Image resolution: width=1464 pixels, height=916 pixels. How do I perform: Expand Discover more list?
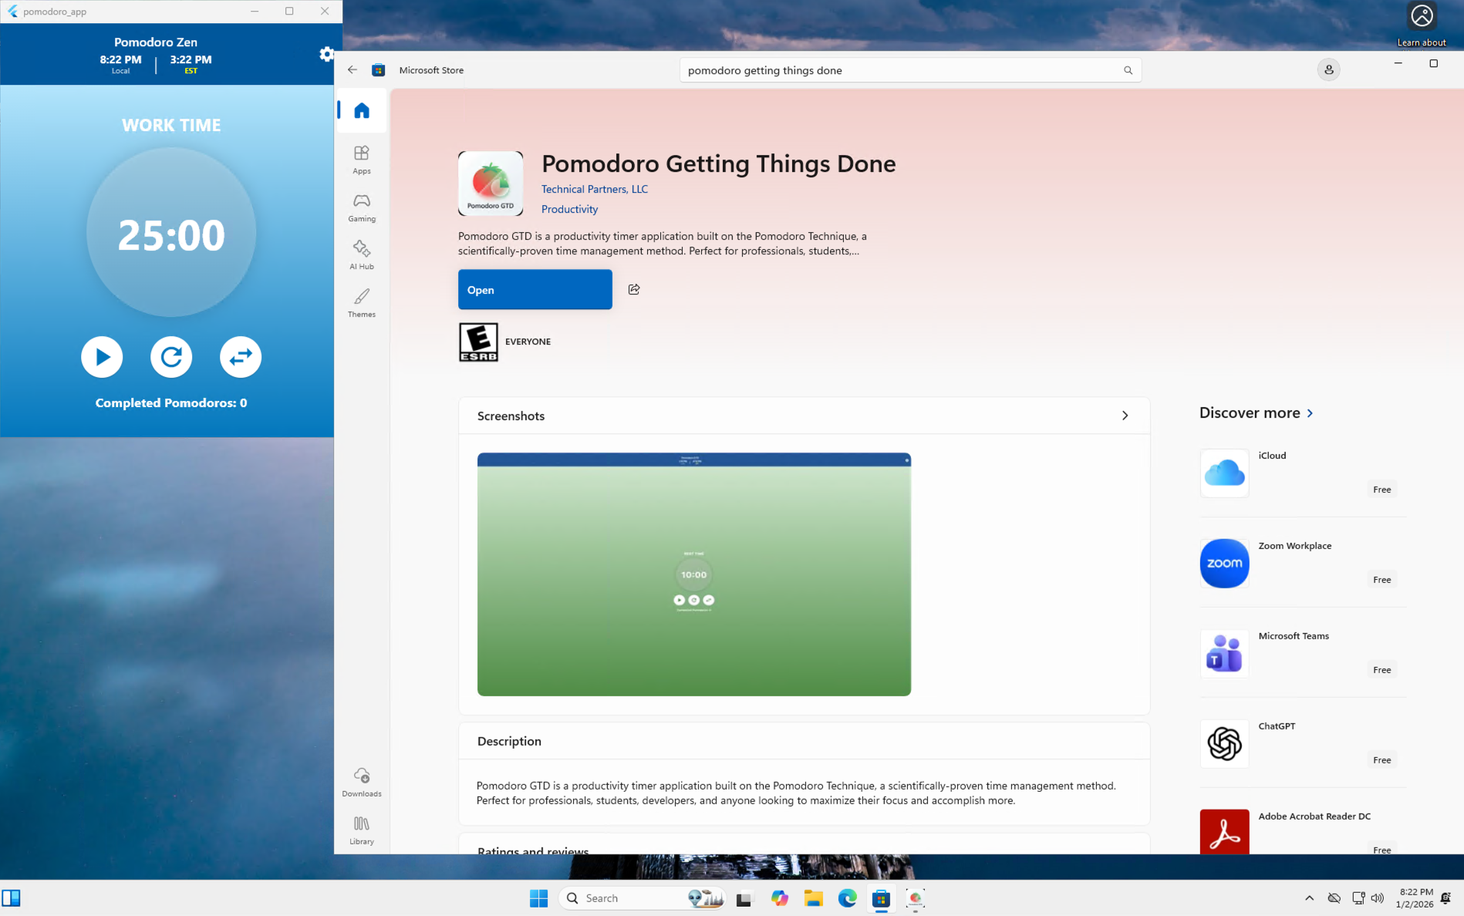point(1310,413)
